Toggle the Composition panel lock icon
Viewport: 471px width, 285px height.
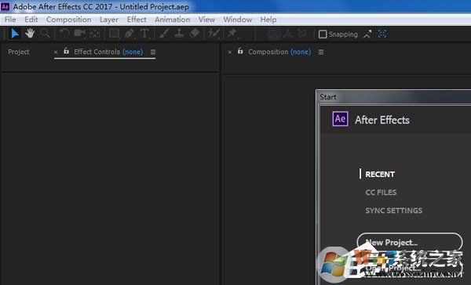(240, 51)
